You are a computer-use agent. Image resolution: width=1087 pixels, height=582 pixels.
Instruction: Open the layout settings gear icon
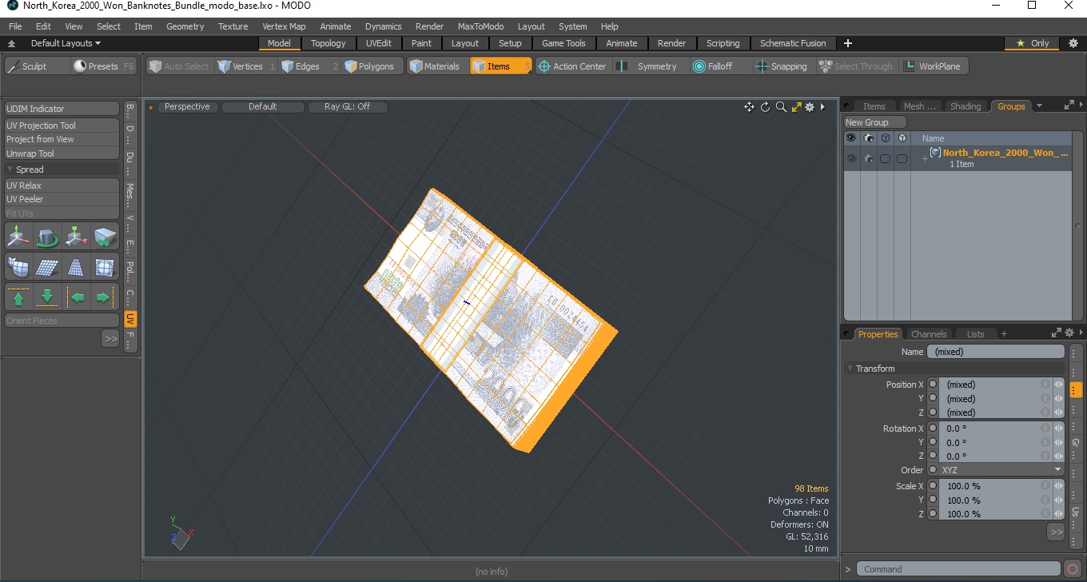[1073, 43]
